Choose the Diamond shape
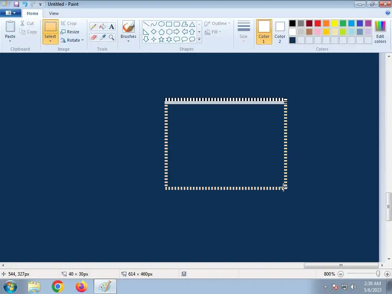Screen dimensions: 392x294 point(154,32)
